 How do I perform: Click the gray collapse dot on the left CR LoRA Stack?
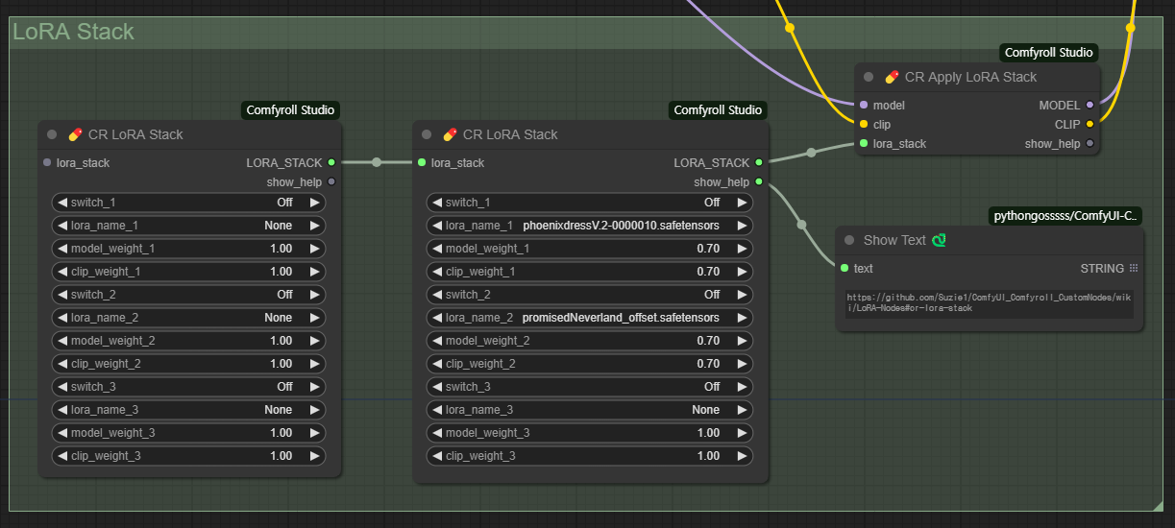(x=52, y=134)
